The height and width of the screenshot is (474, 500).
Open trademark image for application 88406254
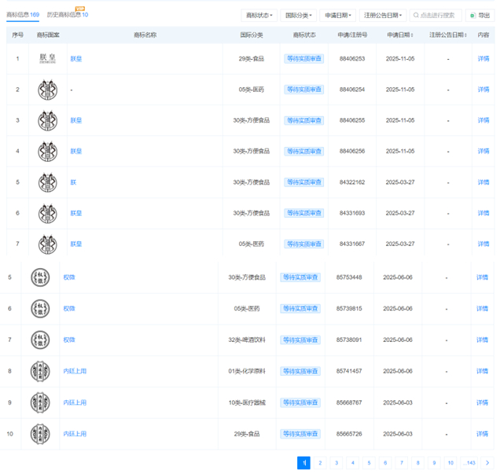(x=47, y=90)
